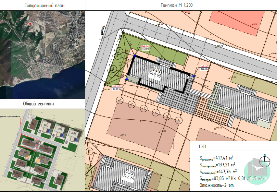Select the elevation label 144.42 / 144.06
Screen dimensions: 277x192
[x=204, y=67]
